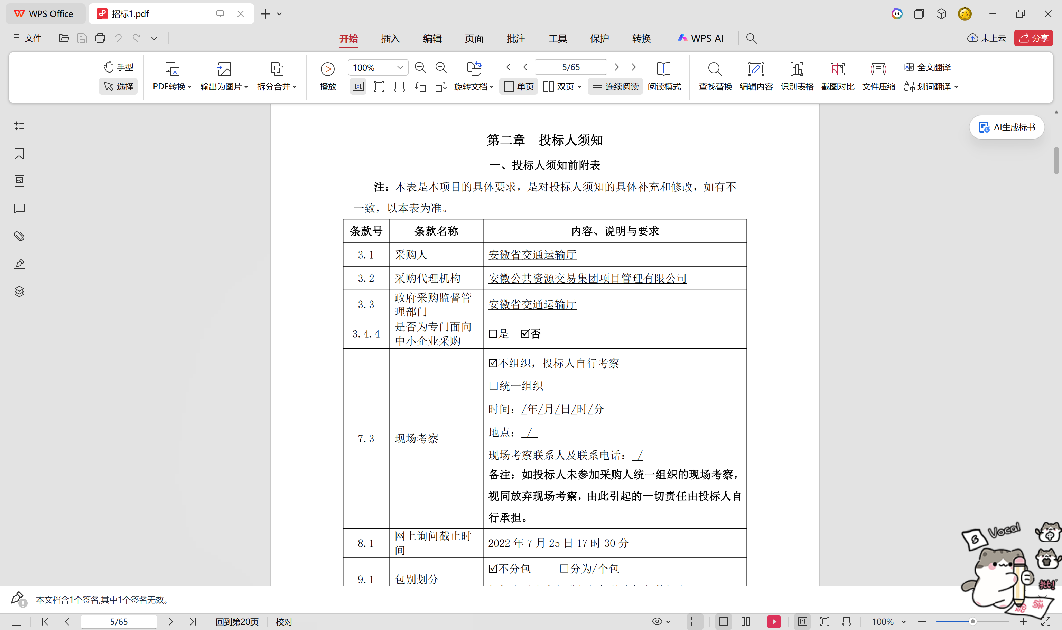This screenshot has height=630, width=1062.
Task: Go to the first page in ribbon
Action: (x=507, y=67)
